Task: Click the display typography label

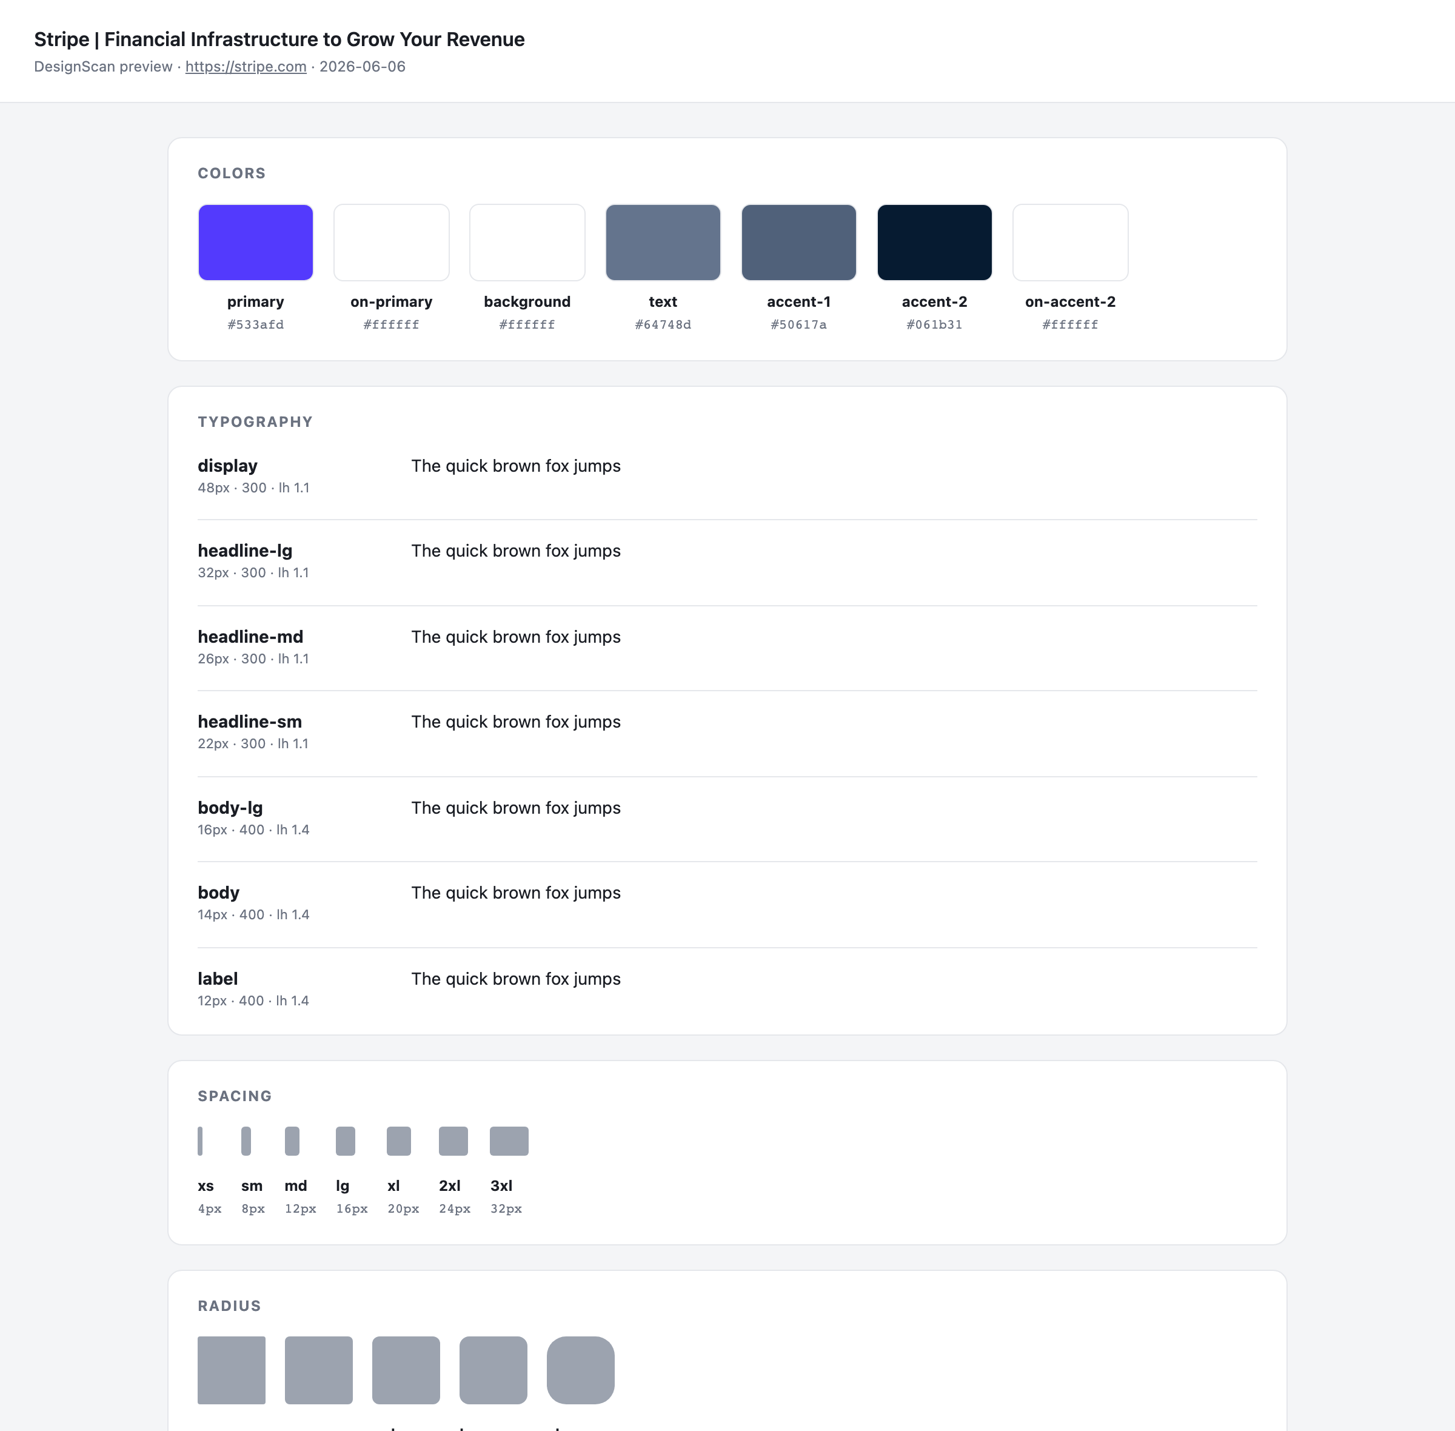Action: pyautogui.click(x=228, y=466)
